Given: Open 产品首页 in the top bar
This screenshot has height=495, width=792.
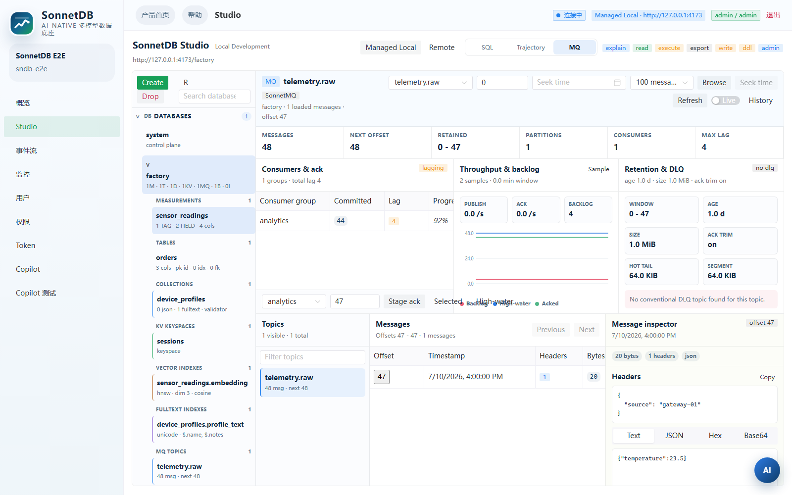Looking at the screenshot, I should click(155, 15).
